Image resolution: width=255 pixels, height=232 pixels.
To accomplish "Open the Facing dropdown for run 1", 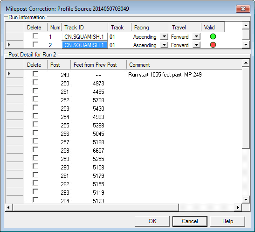I will 164,36.
